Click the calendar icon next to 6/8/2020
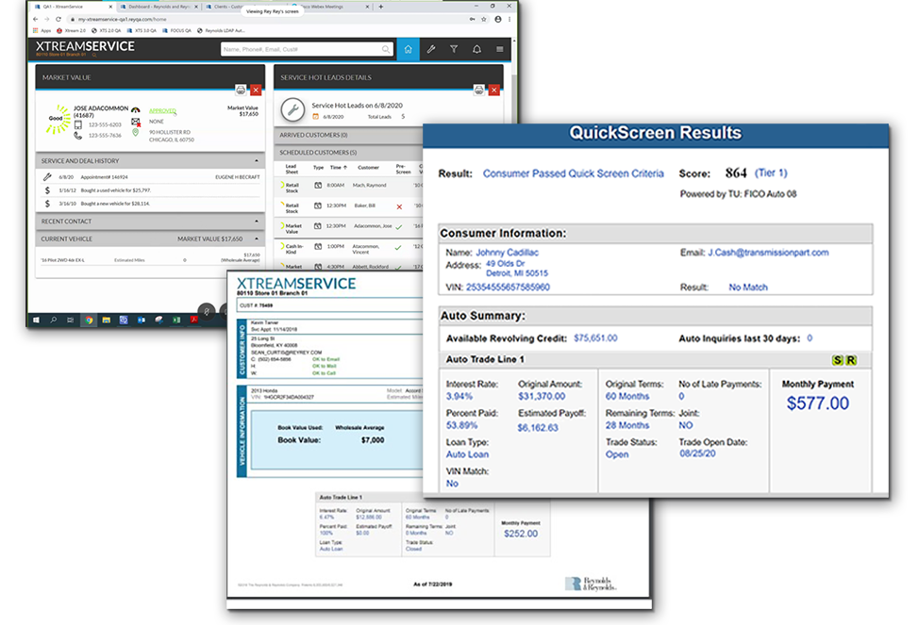This screenshot has height=625, width=919. [x=315, y=117]
